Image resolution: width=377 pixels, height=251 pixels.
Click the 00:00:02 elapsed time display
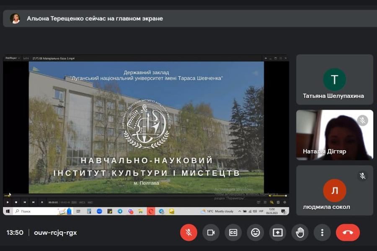coord(53,202)
